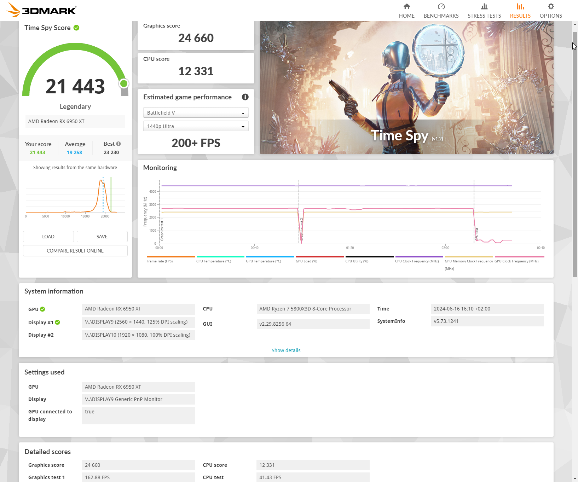578x482 pixels.
Task: Toggle the GPU Clock Frequency legend swatch
Action: click(519, 256)
